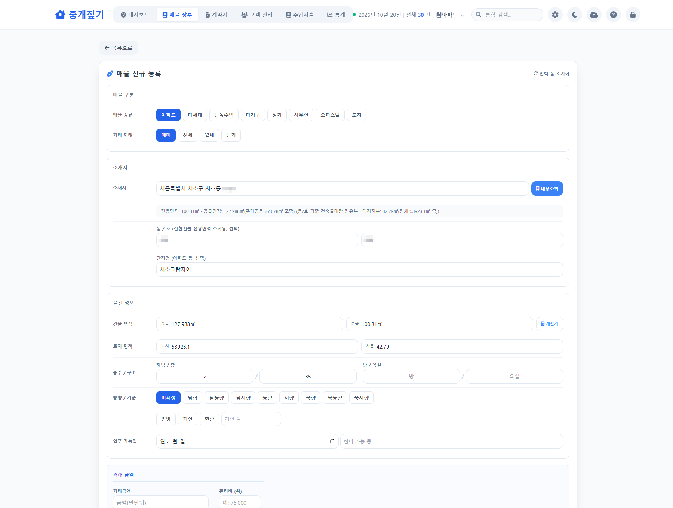The height and width of the screenshot is (508, 673).
Task: Click the 방 count input field
Action: point(411,376)
